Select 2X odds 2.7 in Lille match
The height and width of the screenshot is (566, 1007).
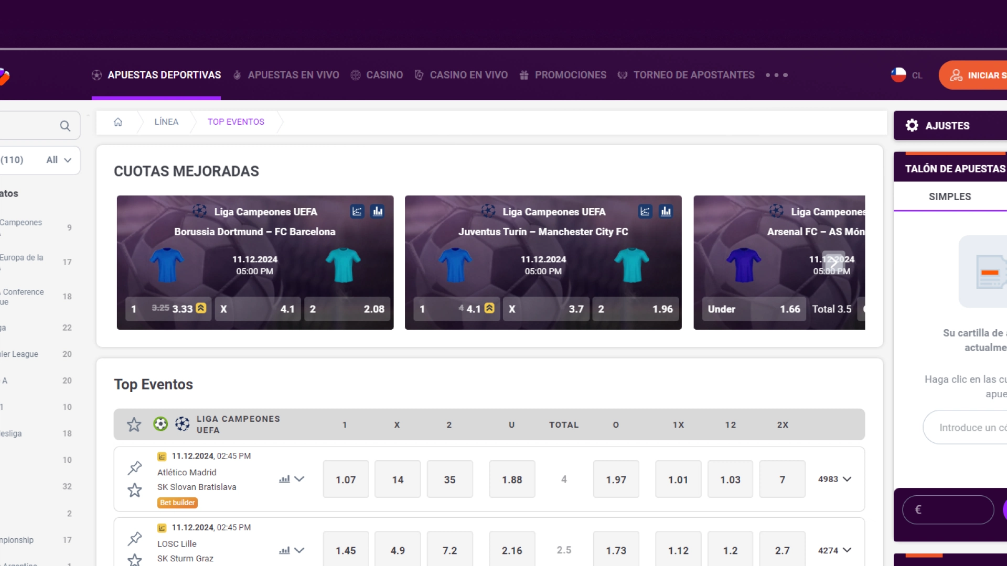click(782, 549)
